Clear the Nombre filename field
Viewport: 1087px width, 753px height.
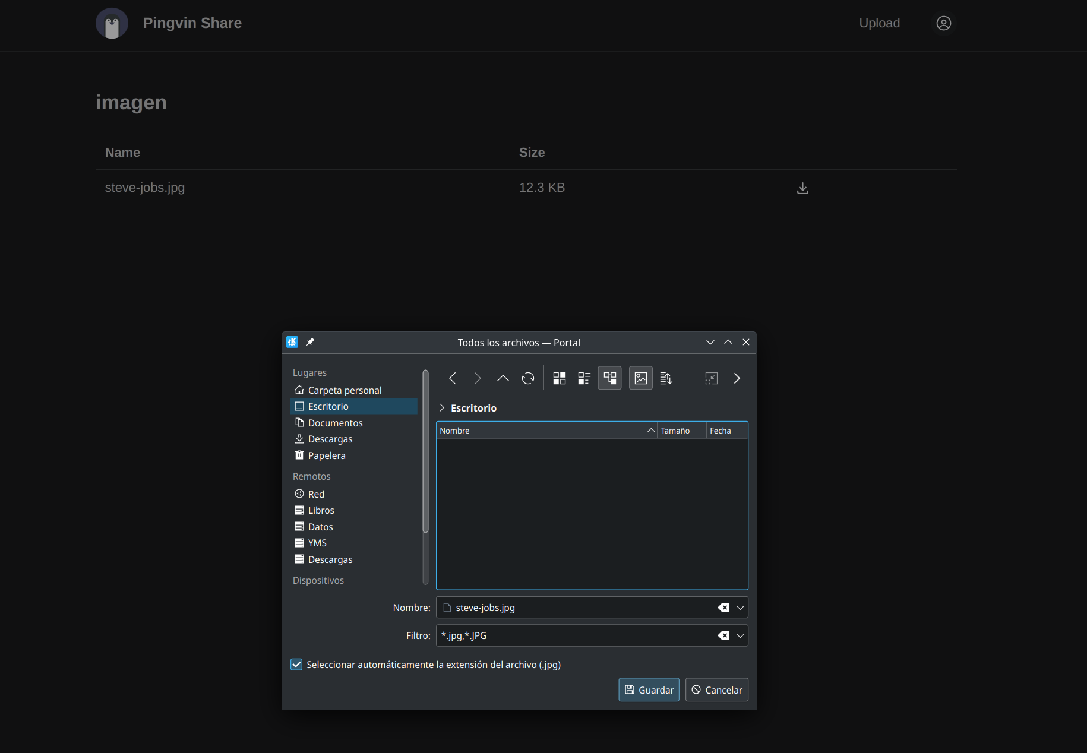[723, 608]
